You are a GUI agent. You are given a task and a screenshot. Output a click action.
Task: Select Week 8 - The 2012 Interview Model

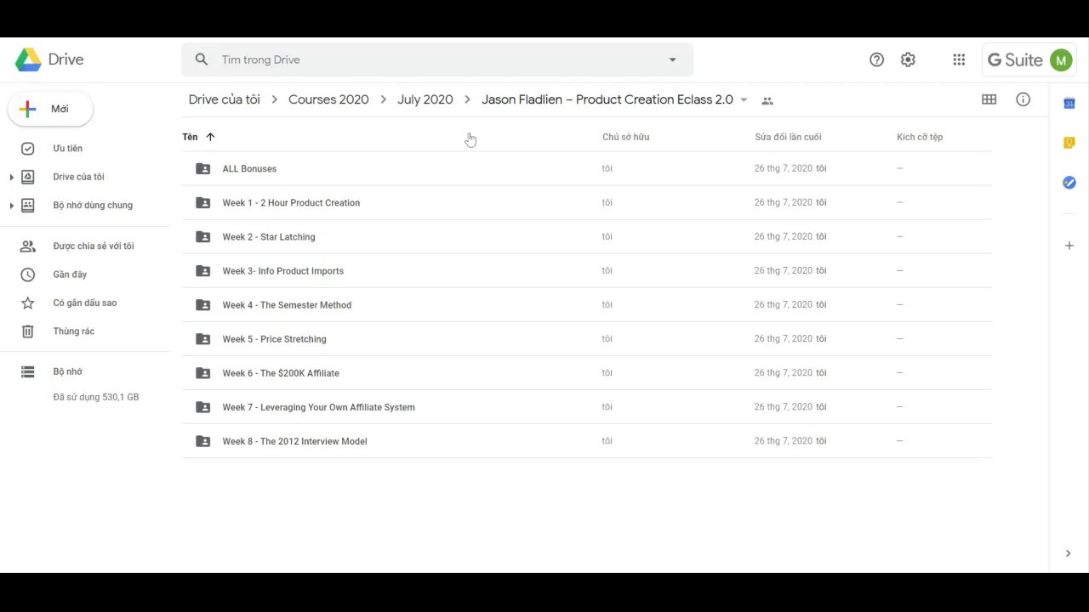click(x=294, y=440)
